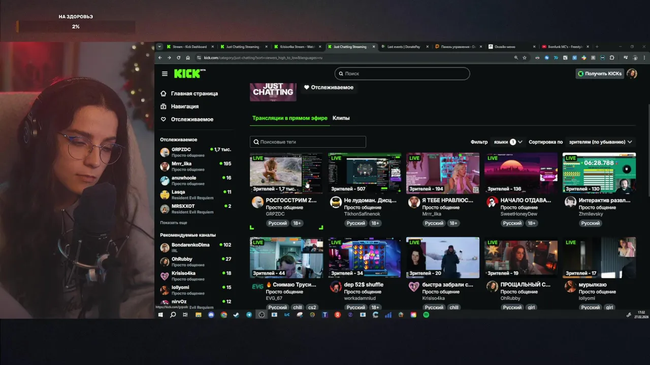
Task: Open Chrome from the taskbar
Action: [223, 315]
